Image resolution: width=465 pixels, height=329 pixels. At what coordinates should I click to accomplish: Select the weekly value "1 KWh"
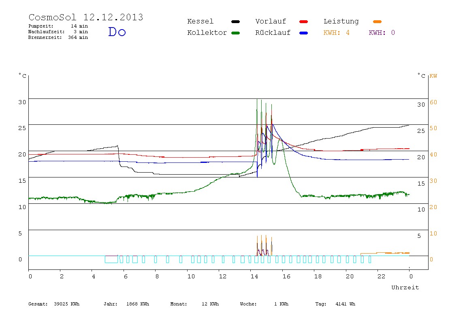tap(281, 304)
